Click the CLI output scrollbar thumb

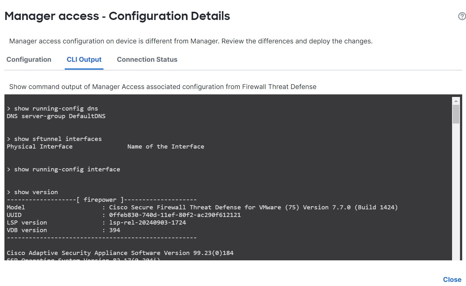456,114
